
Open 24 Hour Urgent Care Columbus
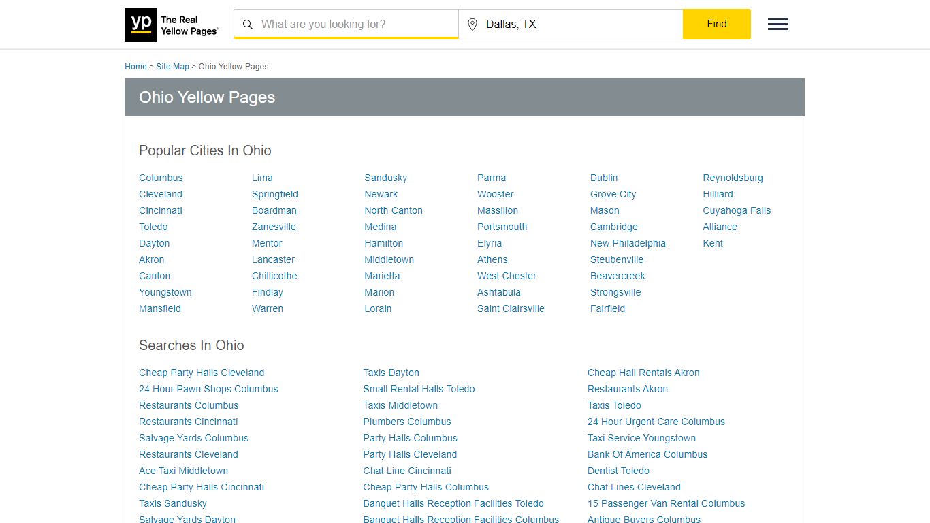click(656, 422)
